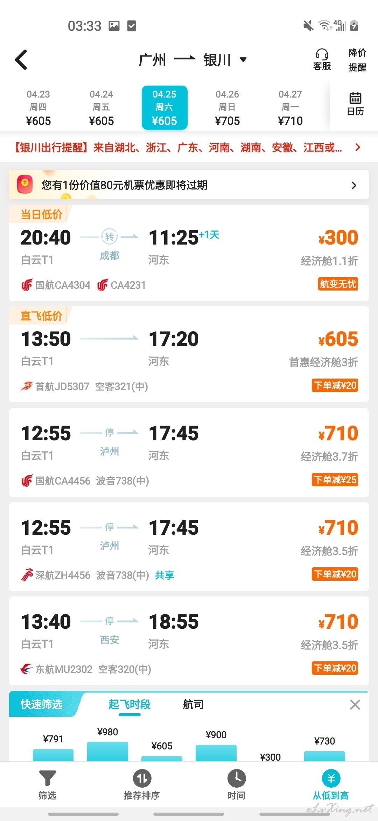378x821 pixels.
Task: Select the 04.26 Sunday date tab
Action: coord(227,108)
